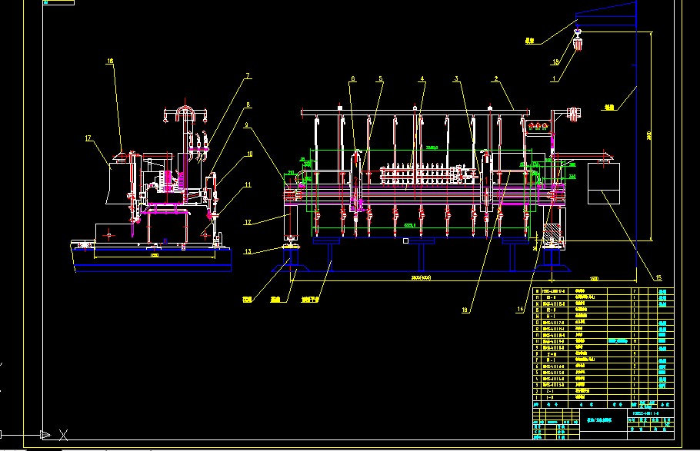Select the white control box rectangle
This screenshot has height=451, width=700.
point(604,184)
